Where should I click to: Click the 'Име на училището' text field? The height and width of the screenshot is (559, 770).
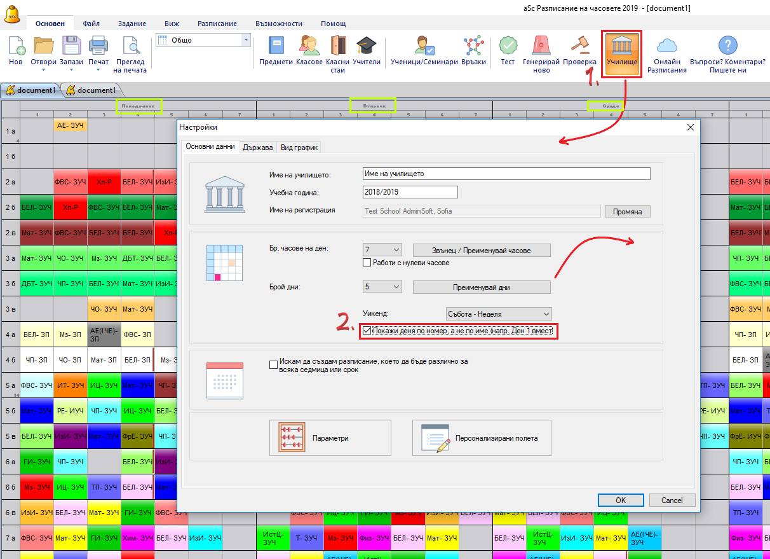point(506,174)
